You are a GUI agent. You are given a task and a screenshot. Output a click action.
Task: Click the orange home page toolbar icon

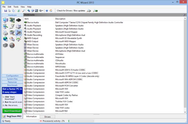click(x=51, y=11)
